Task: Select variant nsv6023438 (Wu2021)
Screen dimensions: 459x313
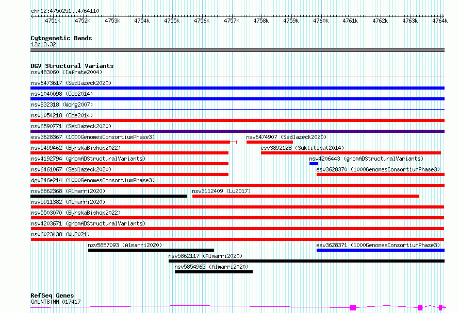Action: [60, 234]
